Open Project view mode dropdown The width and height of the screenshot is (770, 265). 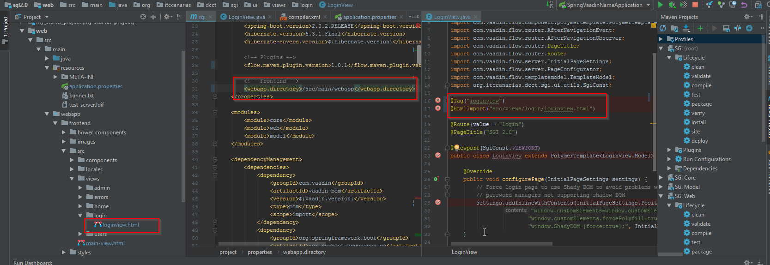coord(47,17)
